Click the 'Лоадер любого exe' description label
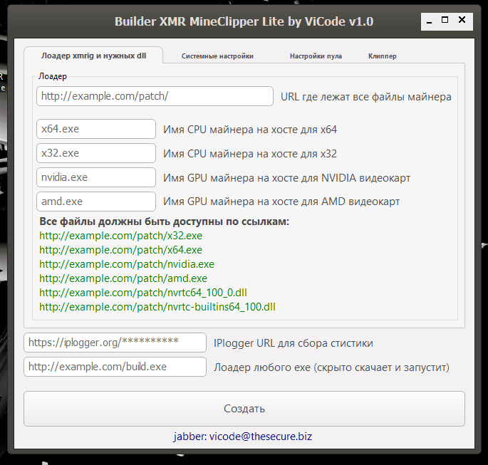Screen dimensions: 488x465 click(x=331, y=367)
